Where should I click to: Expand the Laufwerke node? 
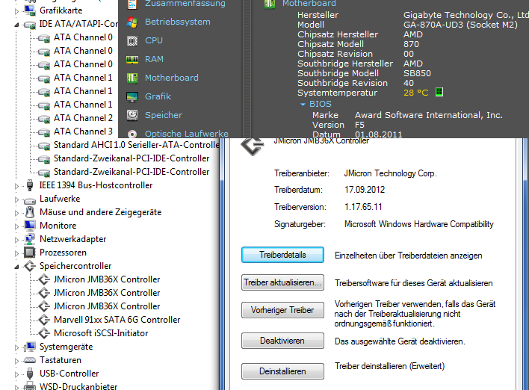pyautogui.click(x=16, y=199)
